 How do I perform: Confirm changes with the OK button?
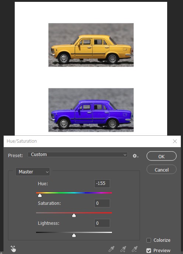pos(162,156)
